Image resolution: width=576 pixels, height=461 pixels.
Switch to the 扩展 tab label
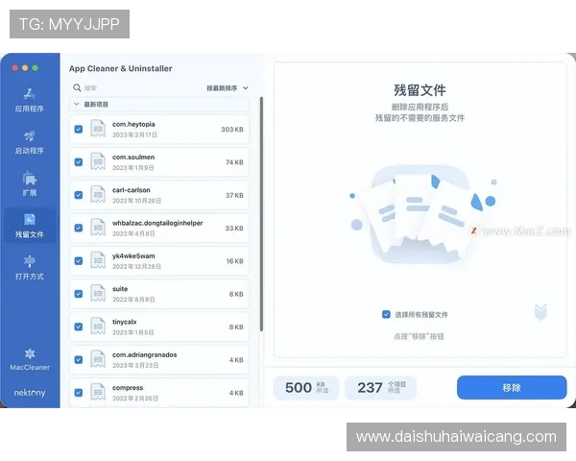30,193
